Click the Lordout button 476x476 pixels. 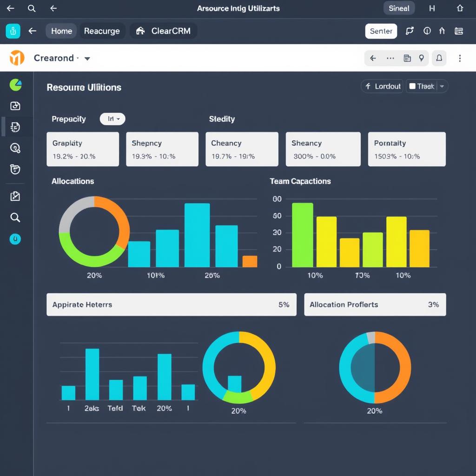382,86
